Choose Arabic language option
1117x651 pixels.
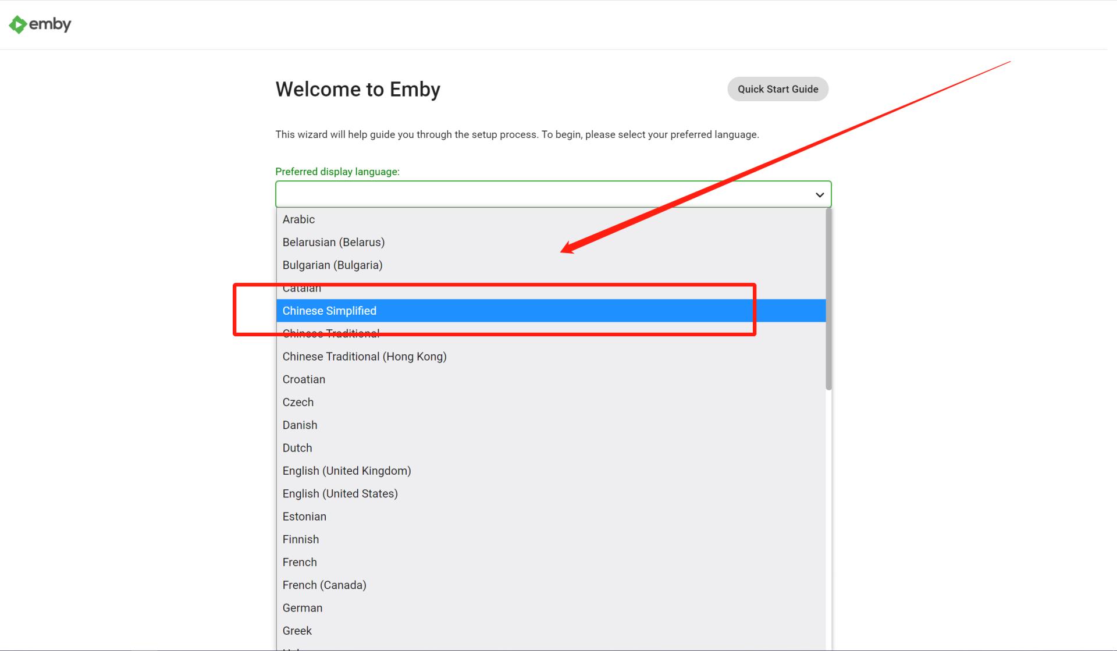coord(298,219)
